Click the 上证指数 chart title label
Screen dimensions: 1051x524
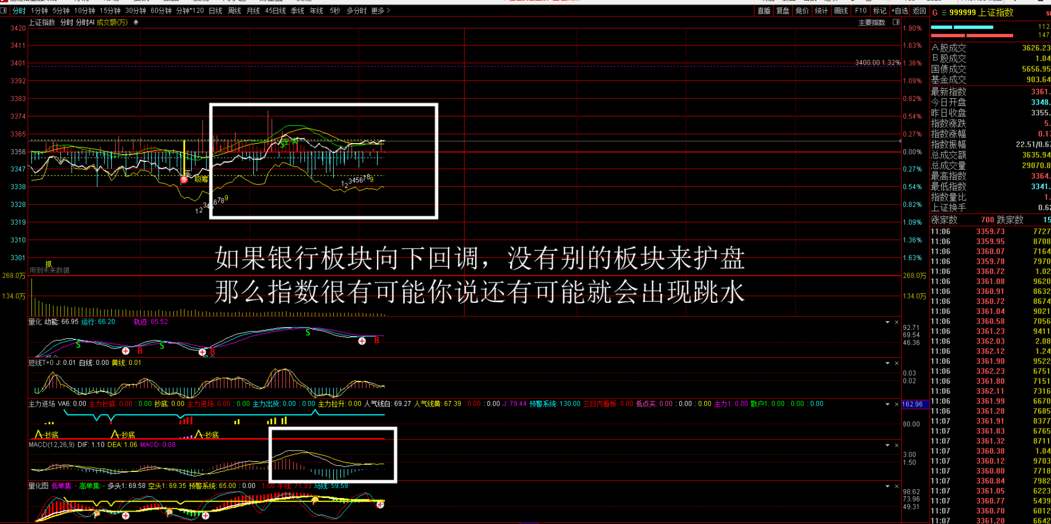(42, 22)
